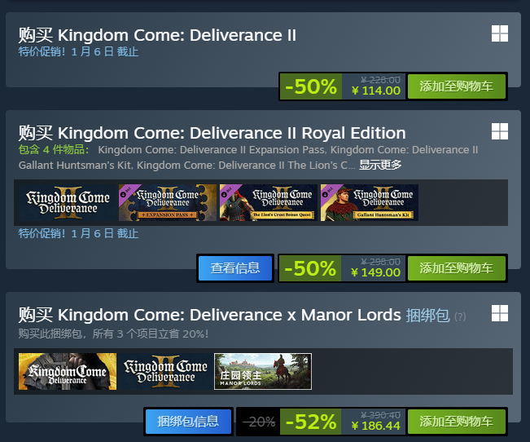Viewport: 530px width, 442px height.
Task: Open the Manor Lords (庄园领主) thumbnail
Action: [x=263, y=371]
